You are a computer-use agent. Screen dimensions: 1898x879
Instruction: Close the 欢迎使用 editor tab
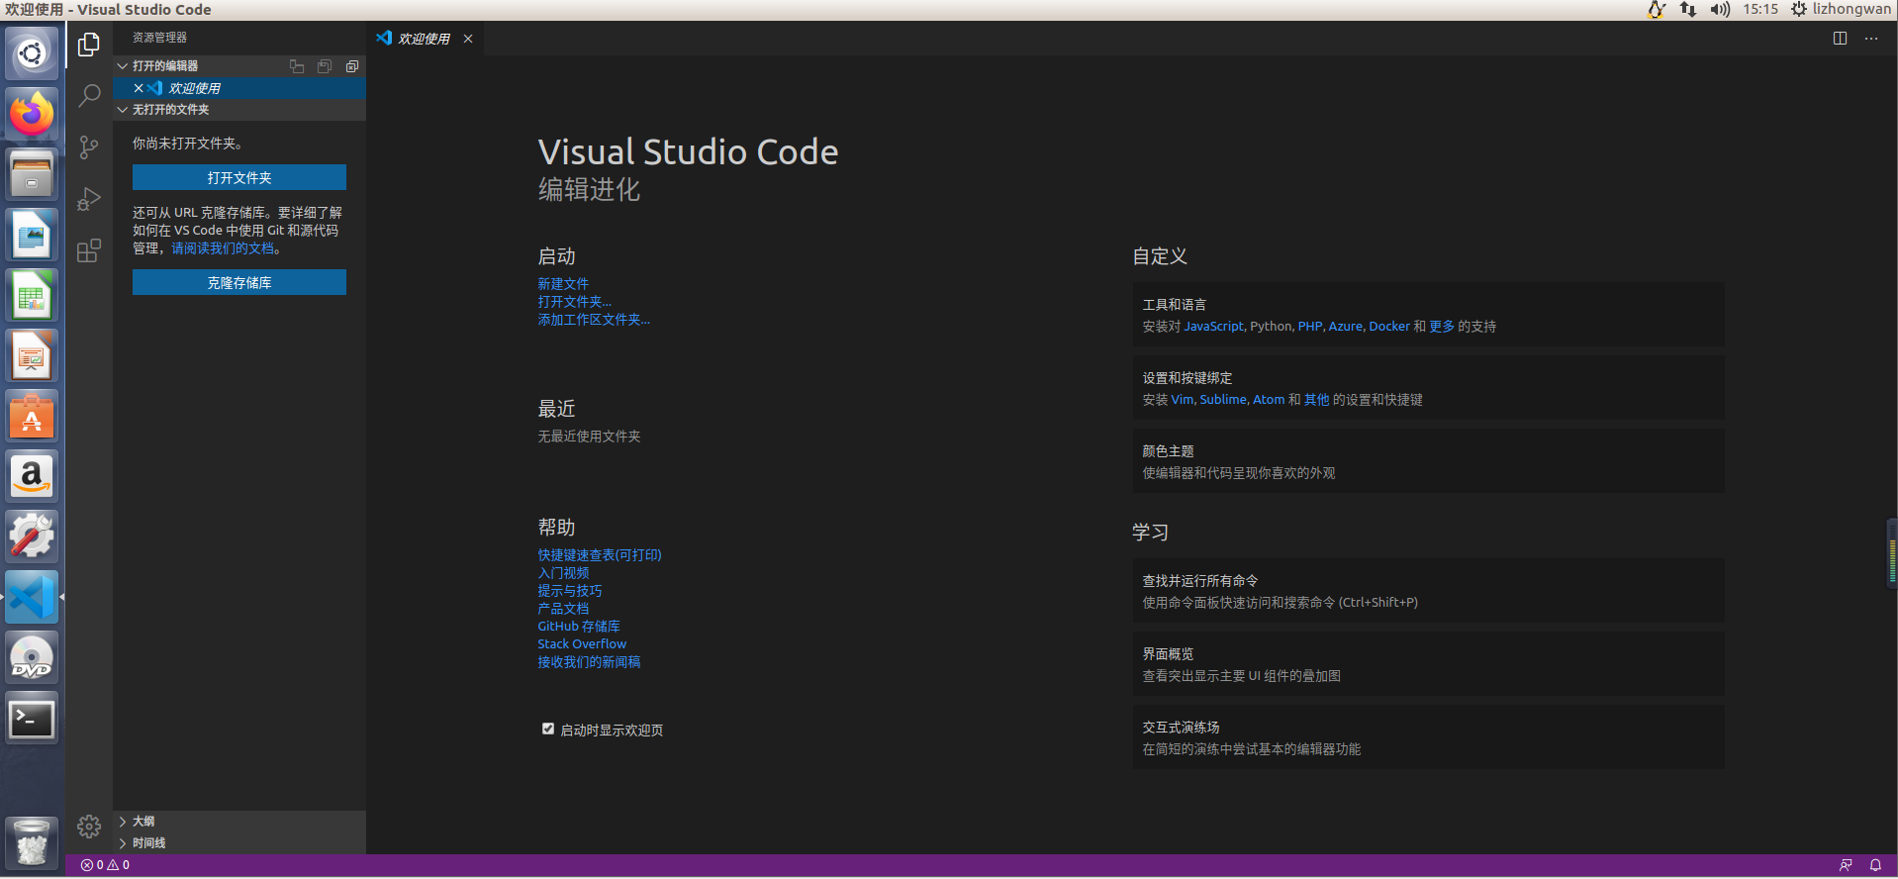point(468,39)
